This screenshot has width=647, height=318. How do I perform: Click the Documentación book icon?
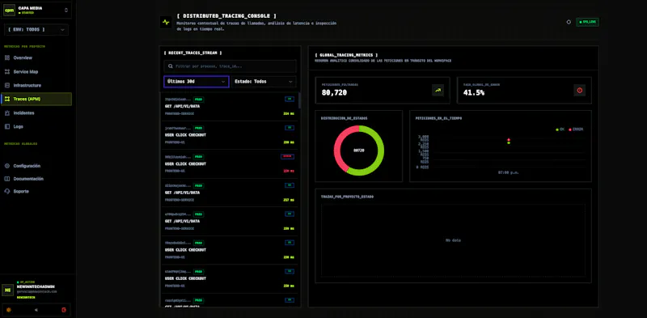pos(7,179)
